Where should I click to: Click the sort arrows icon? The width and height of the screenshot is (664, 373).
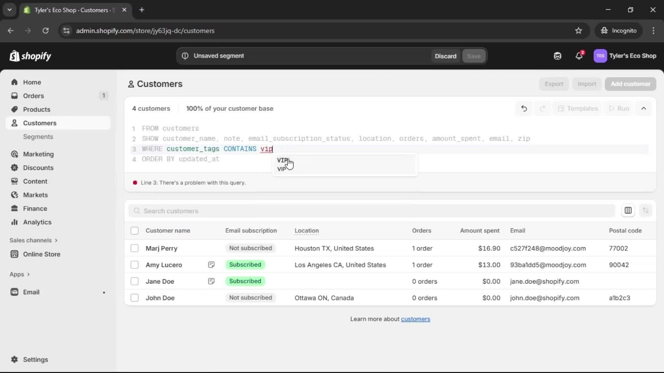[645, 210]
